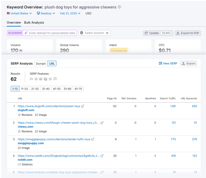Open the chewy.com tough-chewer URL link
206x178 pixels.
pos(58,123)
